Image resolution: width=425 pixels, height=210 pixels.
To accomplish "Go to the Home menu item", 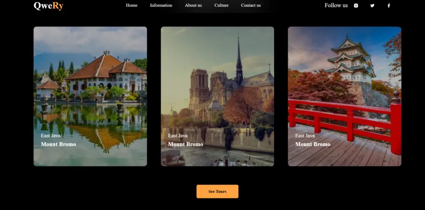I will (131, 6).
